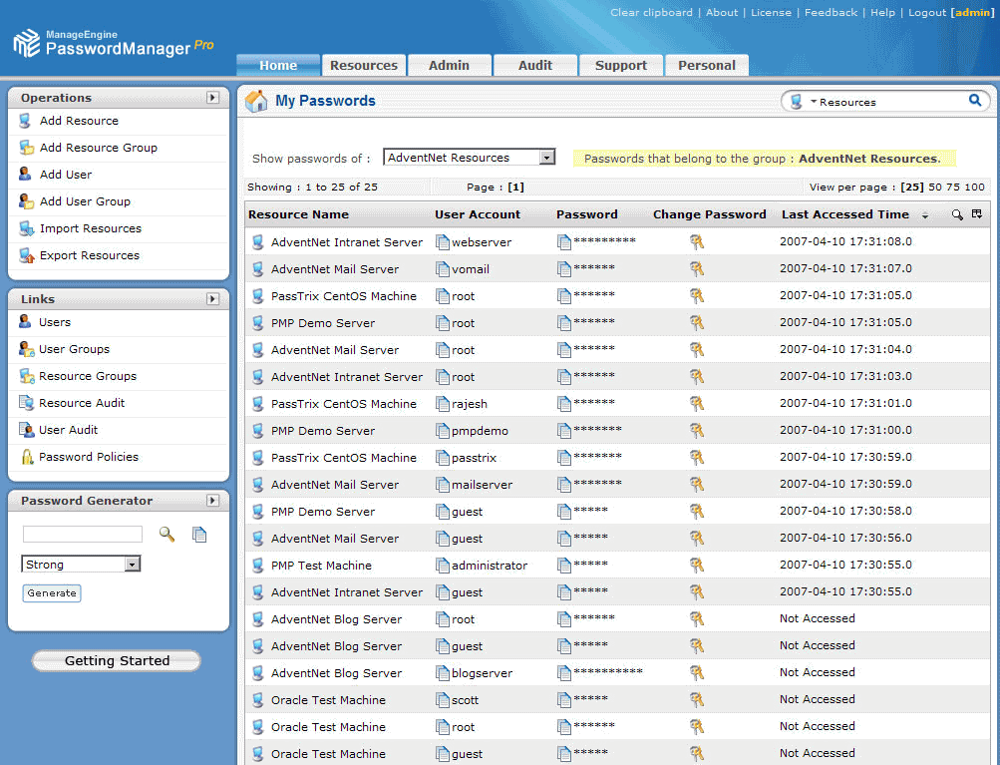Sort by Last Accessed Time column arrow
Screen dimensions: 1000x765
pyautogui.click(x=924, y=215)
